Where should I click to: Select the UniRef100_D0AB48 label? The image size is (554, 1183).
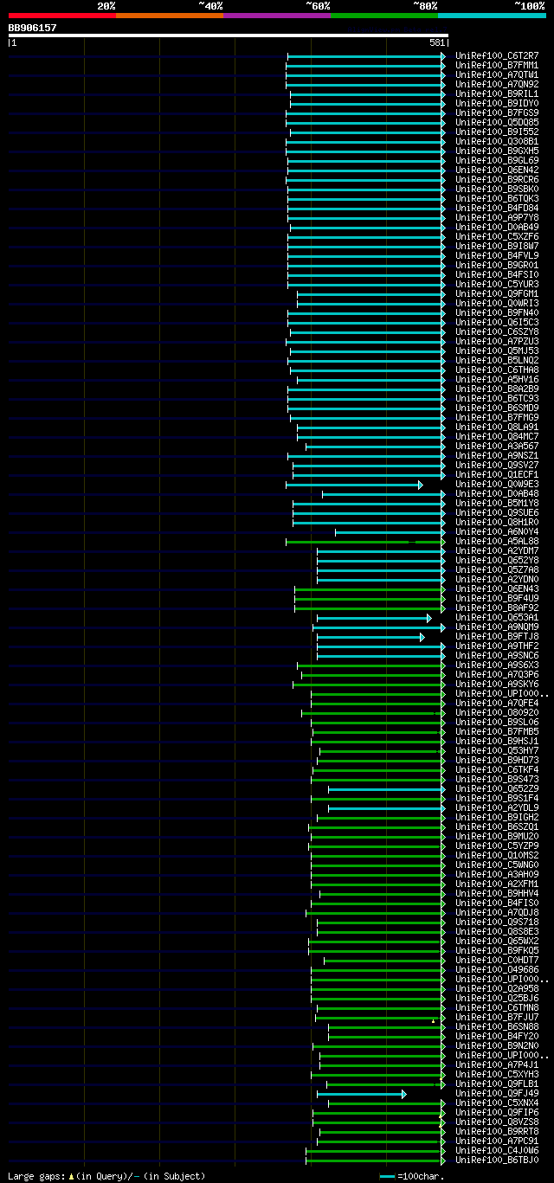(497, 493)
